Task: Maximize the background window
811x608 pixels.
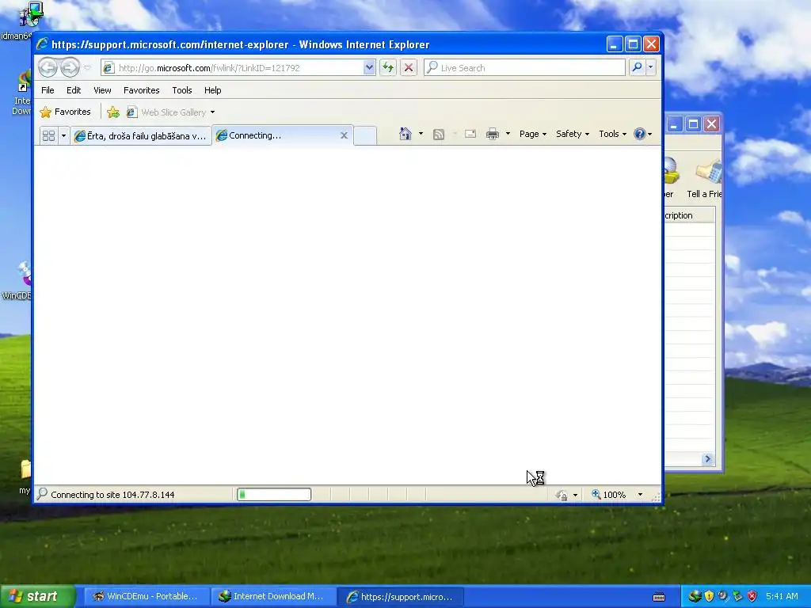Action: 692,124
